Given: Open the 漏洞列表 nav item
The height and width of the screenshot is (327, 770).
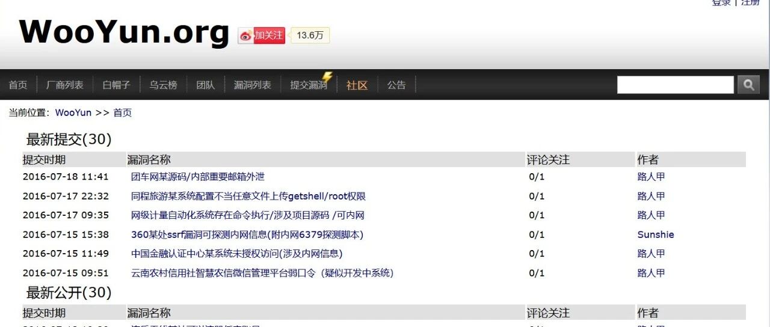Looking at the screenshot, I should click(253, 85).
